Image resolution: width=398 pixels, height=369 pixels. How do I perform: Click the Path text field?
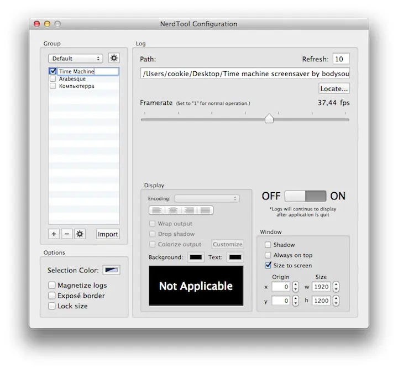(x=245, y=73)
